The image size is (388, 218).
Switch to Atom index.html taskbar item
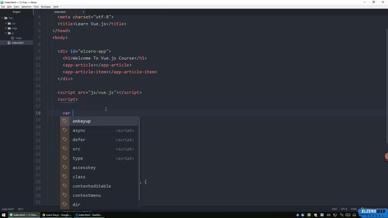tap(24, 215)
